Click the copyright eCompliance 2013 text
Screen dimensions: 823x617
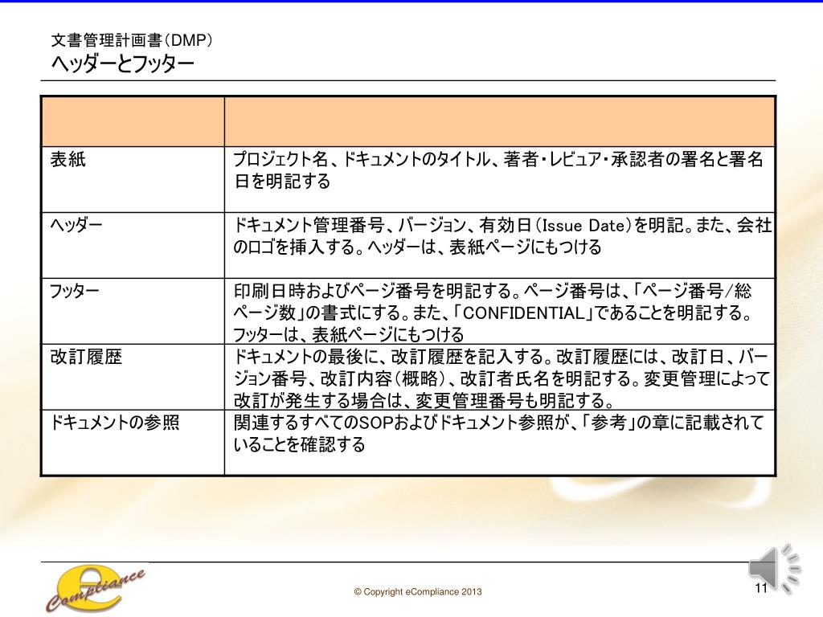click(418, 592)
